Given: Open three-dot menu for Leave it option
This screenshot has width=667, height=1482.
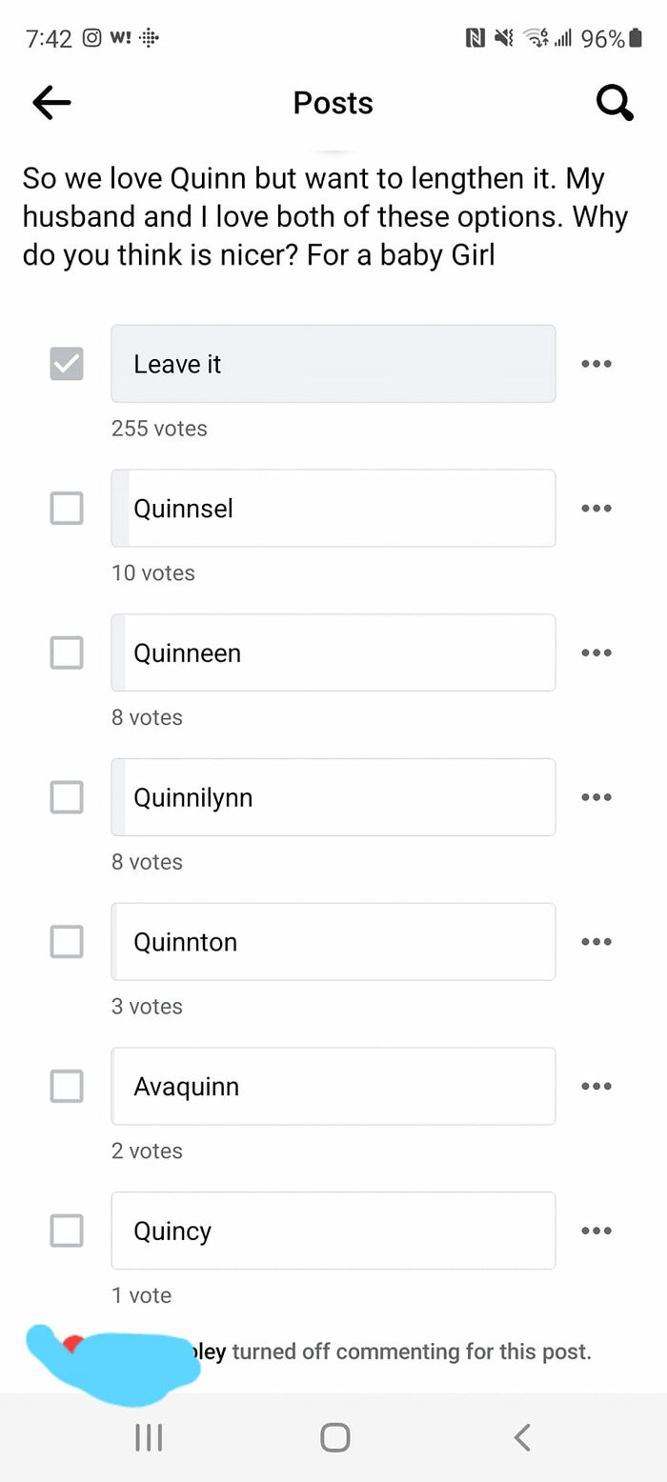Looking at the screenshot, I should pos(596,364).
